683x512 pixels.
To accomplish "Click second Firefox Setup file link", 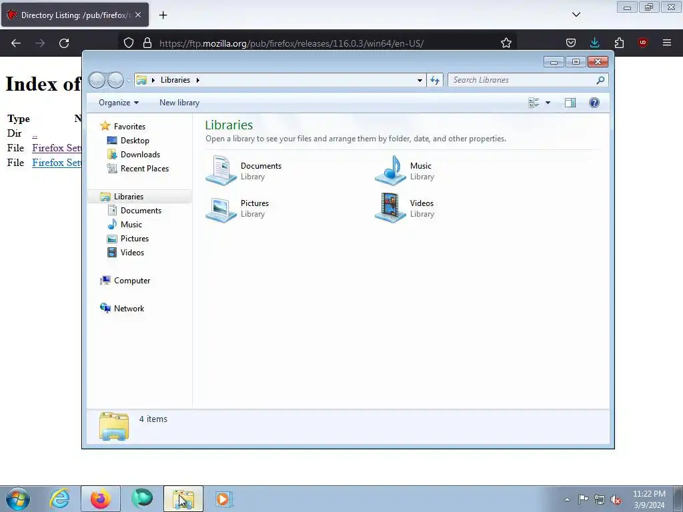I will pos(57,163).
